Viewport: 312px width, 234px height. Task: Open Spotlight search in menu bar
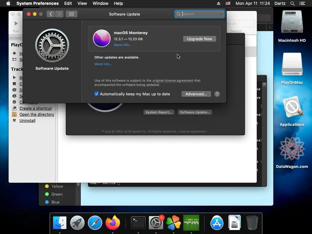point(292,3)
